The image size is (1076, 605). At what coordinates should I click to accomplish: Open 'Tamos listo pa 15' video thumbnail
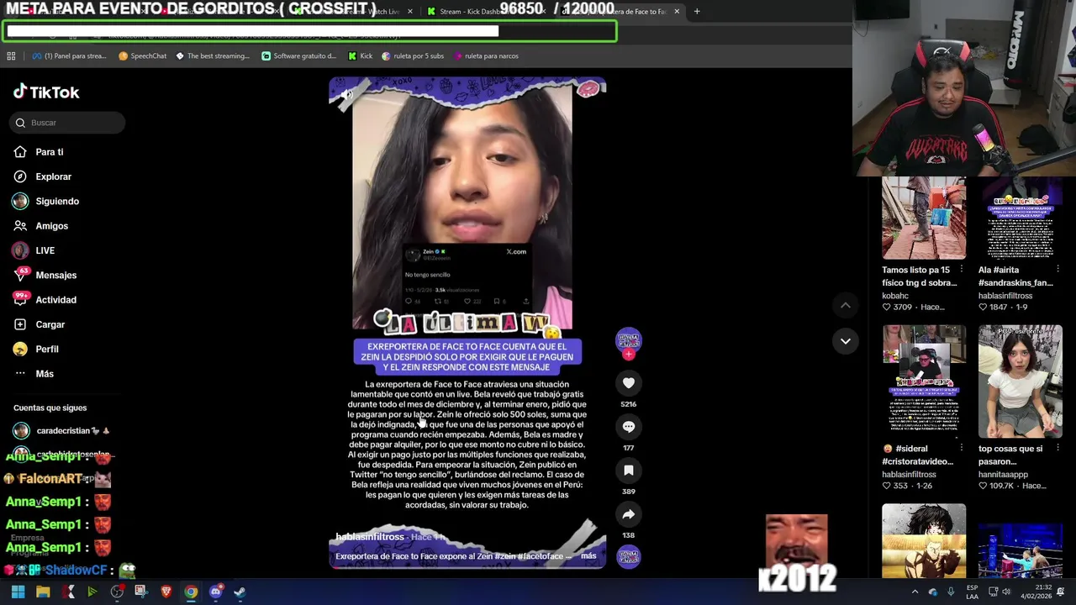tap(924, 218)
